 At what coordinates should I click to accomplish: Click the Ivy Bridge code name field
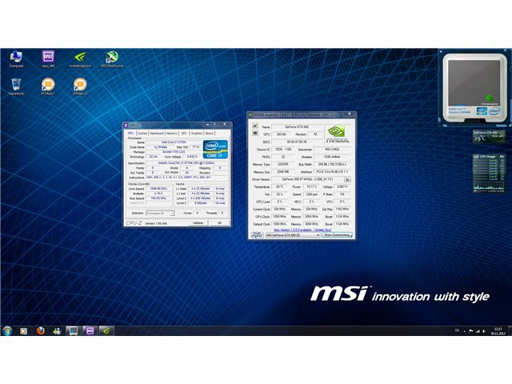[x=160, y=147]
